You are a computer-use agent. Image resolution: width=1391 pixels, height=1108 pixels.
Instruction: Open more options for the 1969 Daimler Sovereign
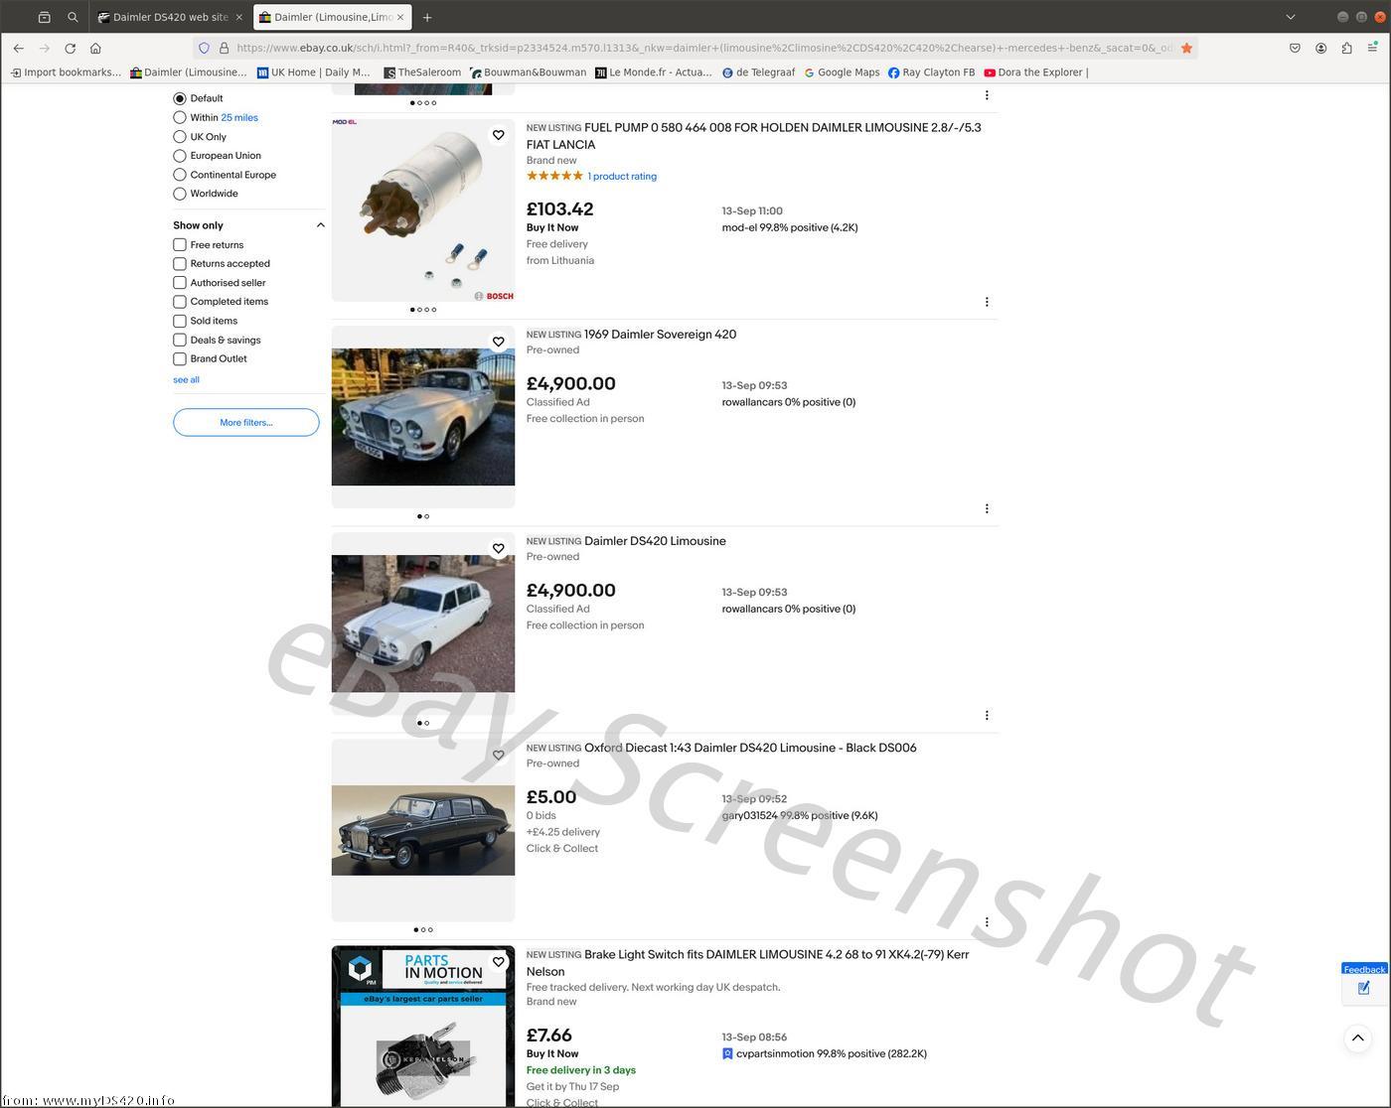[x=987, y=508]
